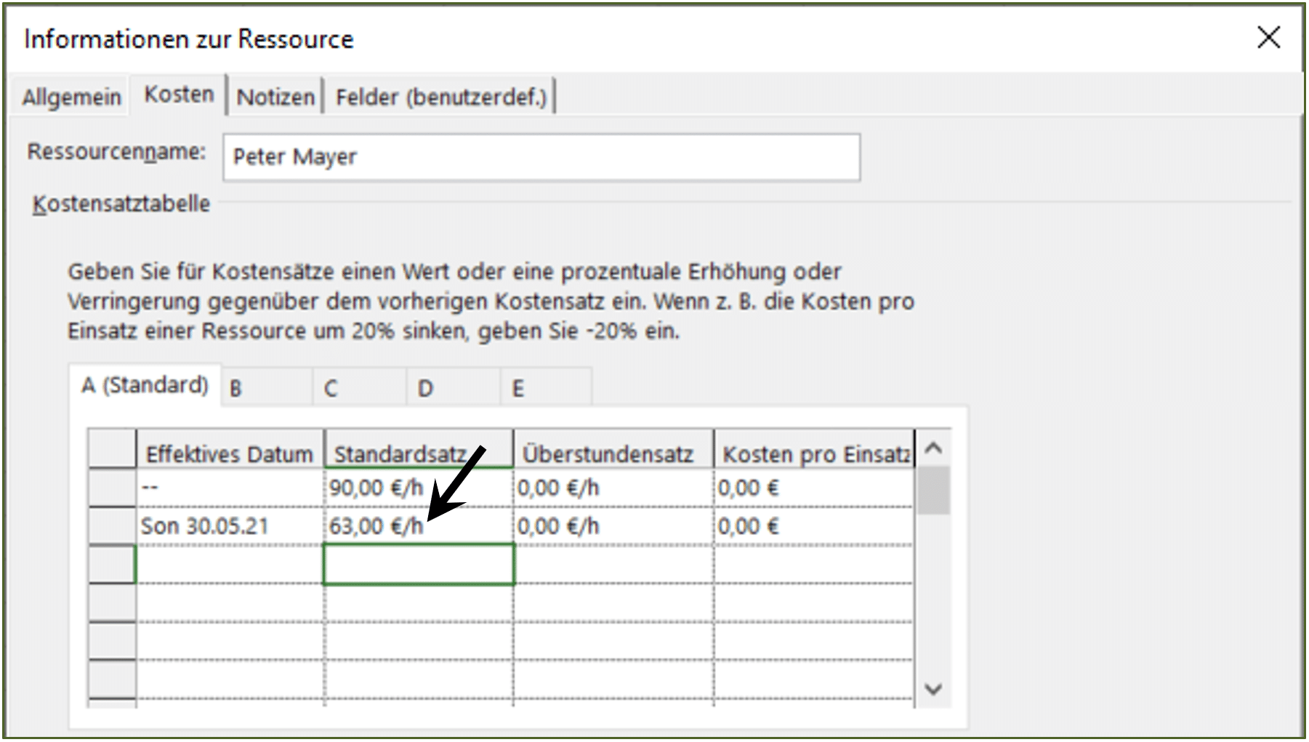The height and width of the screenshot is (742, 1309).
Task: Select the A (Standard) rate table tab
Action: coord(145,384)
